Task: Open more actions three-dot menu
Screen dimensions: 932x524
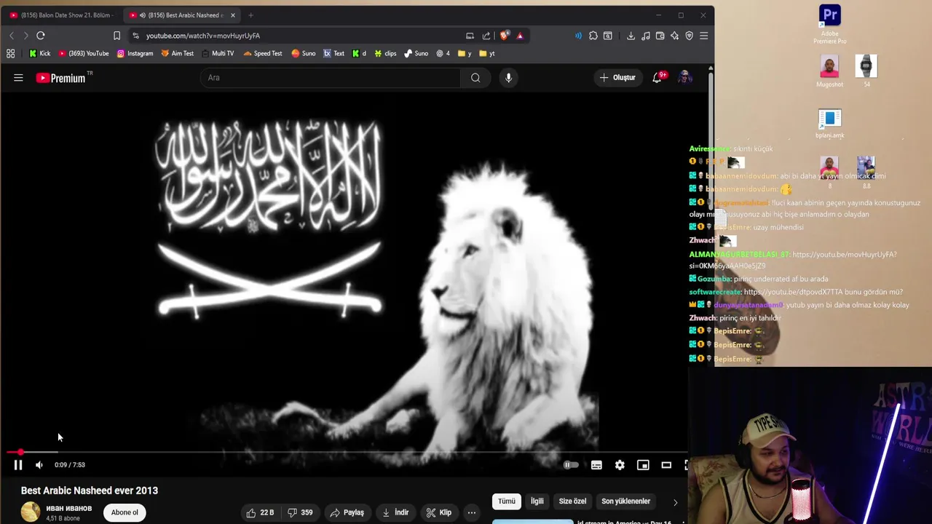Action: point(472,512)
